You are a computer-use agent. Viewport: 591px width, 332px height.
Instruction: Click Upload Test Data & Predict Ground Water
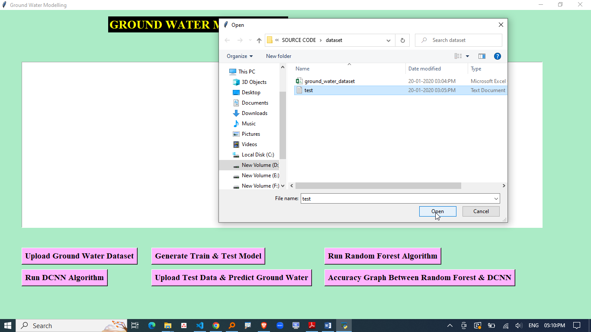click(x=231, y=278)
